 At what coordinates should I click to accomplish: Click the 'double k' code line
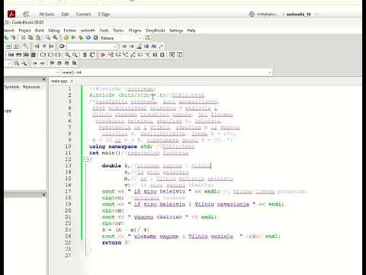point(116,166)
